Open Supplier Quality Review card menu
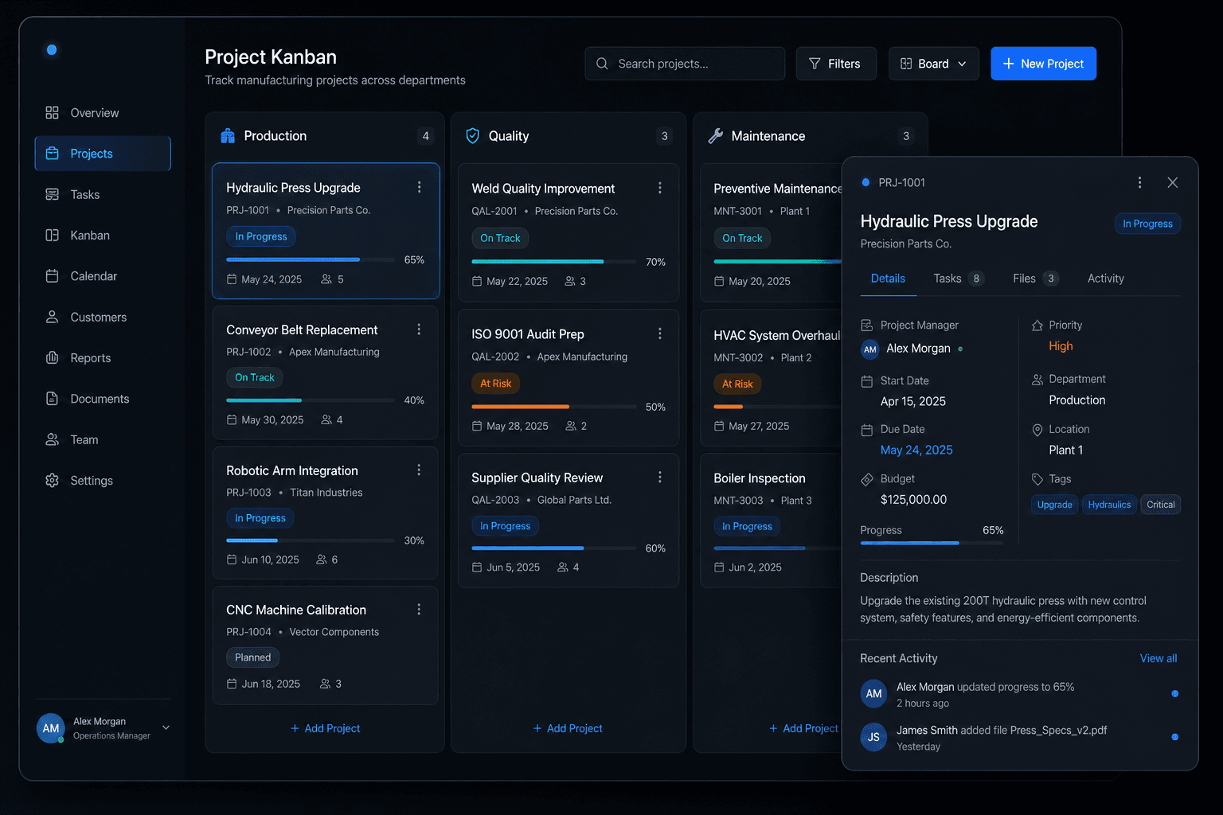This screenshot has width=1223, height=815. [660, 477]
